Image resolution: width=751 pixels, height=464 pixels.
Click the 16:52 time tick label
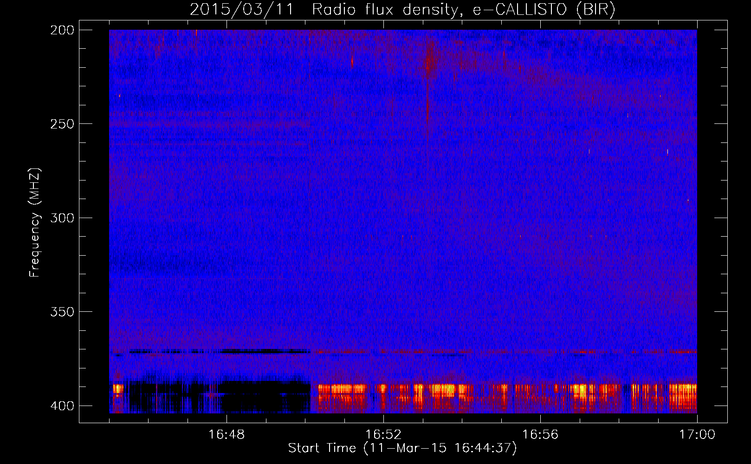pos(383,435)
